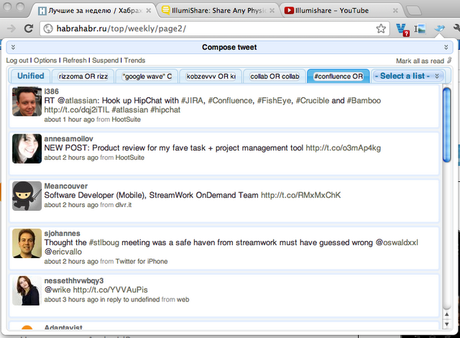
Task: Click Twitter for iPhone source link
Action: pyautogui.click(x=142, y=262)
